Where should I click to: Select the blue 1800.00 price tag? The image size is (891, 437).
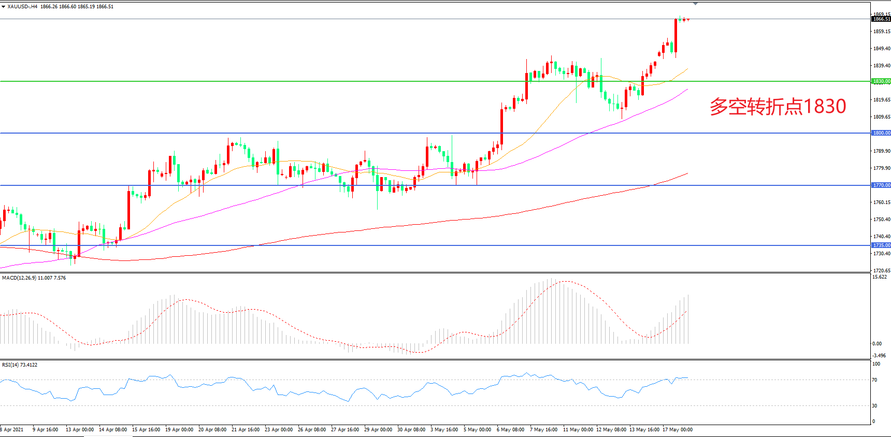[881, 133]
